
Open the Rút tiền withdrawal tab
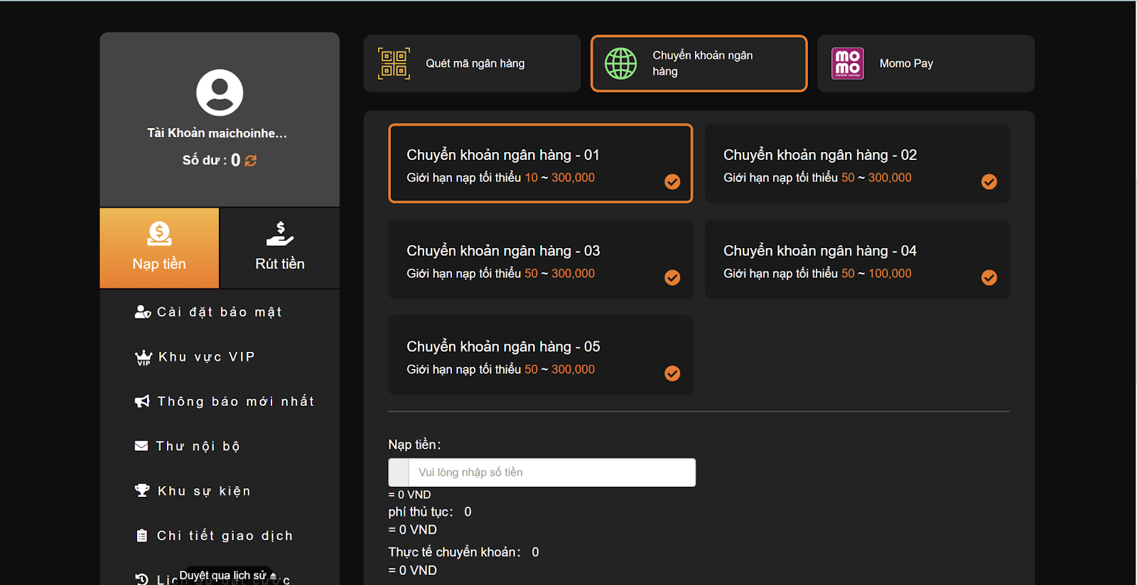point(280,248)
